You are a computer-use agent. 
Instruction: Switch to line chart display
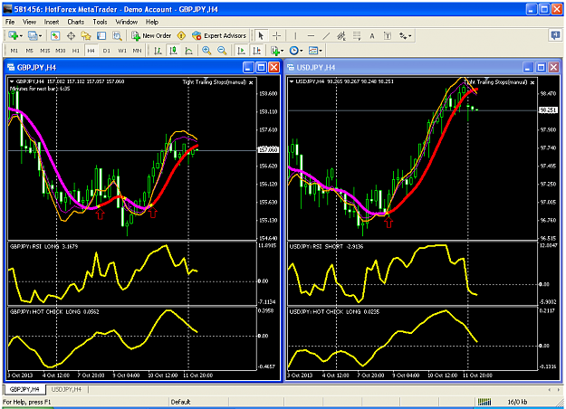pyautogui.click(x=188, y=51)
